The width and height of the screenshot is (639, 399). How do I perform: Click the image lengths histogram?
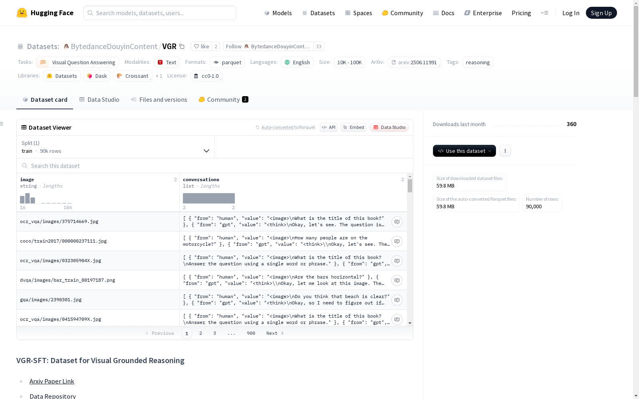point(46,198)
